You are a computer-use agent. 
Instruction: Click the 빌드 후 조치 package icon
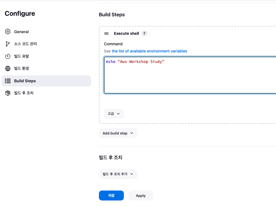point(8,93)
